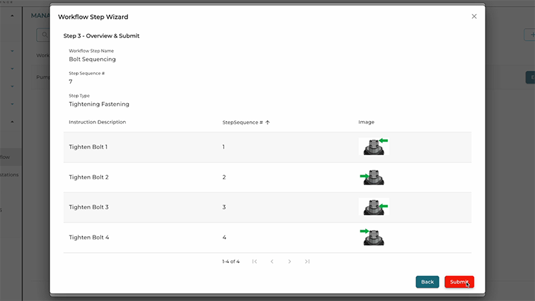Screen dimensions: 535x301
Task: Go back with the Back button
Action: (x=427, y=282)
